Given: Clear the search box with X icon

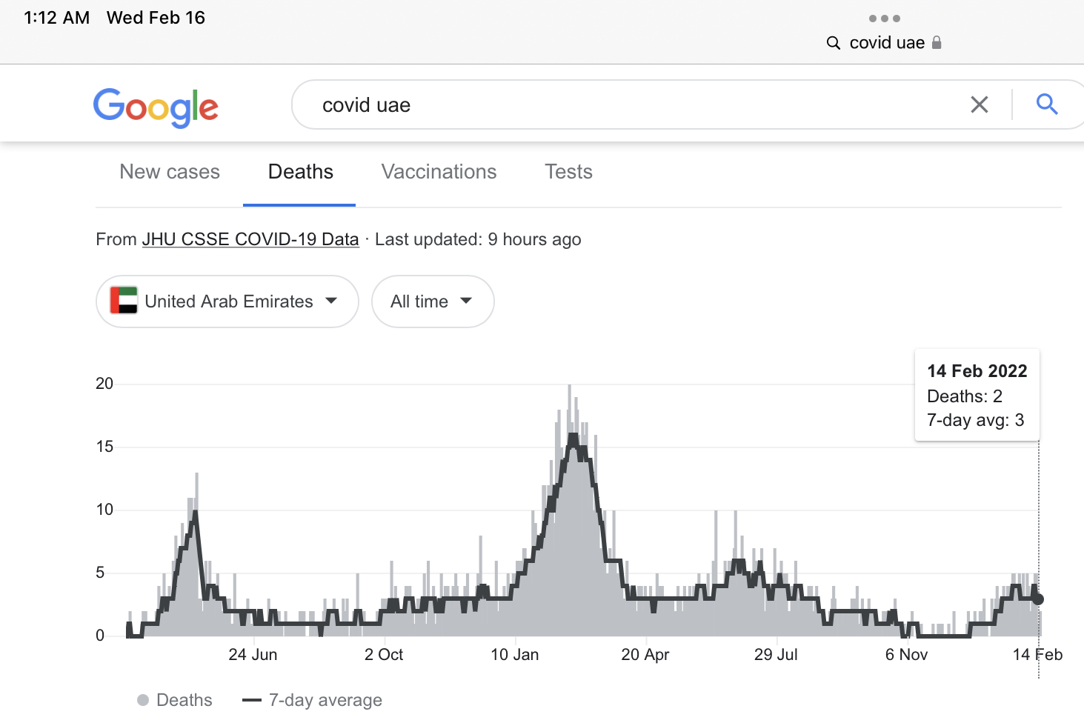Looking at the screenshot, I should 979,105.
